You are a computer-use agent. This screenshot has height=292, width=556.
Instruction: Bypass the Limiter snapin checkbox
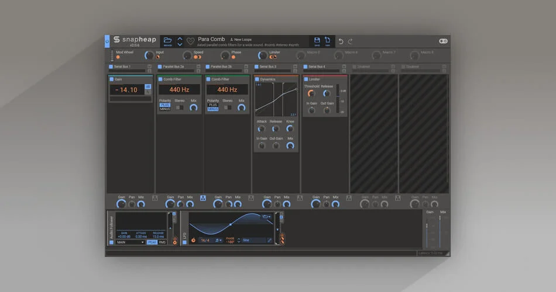click(x=306, y=79)
